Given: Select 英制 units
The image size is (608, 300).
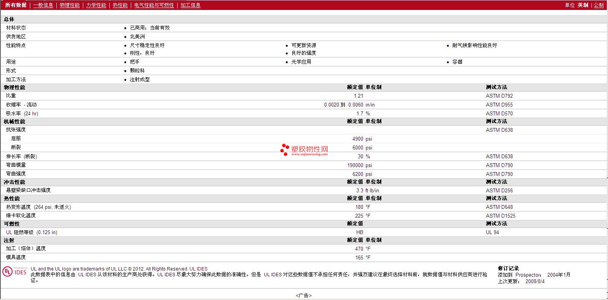Looking at the screenshot, I should point(583,5).
